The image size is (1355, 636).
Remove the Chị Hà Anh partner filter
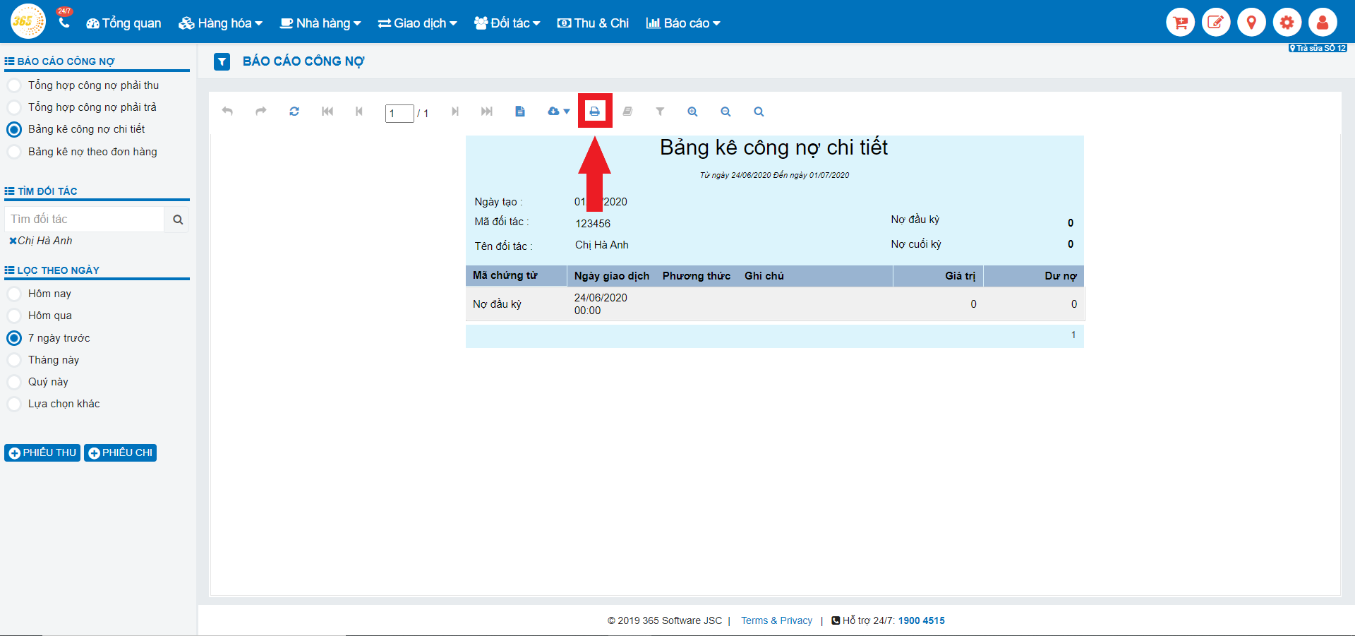tap(13, 241)
